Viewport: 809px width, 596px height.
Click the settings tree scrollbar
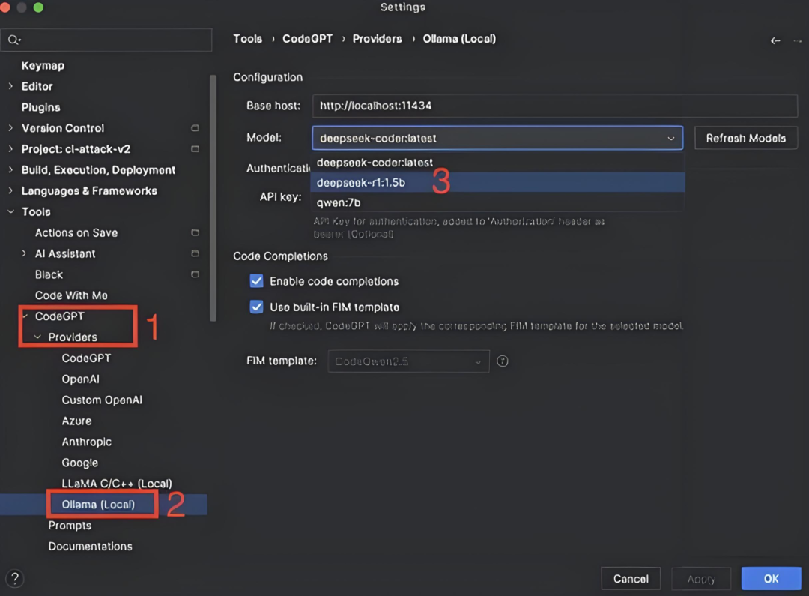point(213,199)
